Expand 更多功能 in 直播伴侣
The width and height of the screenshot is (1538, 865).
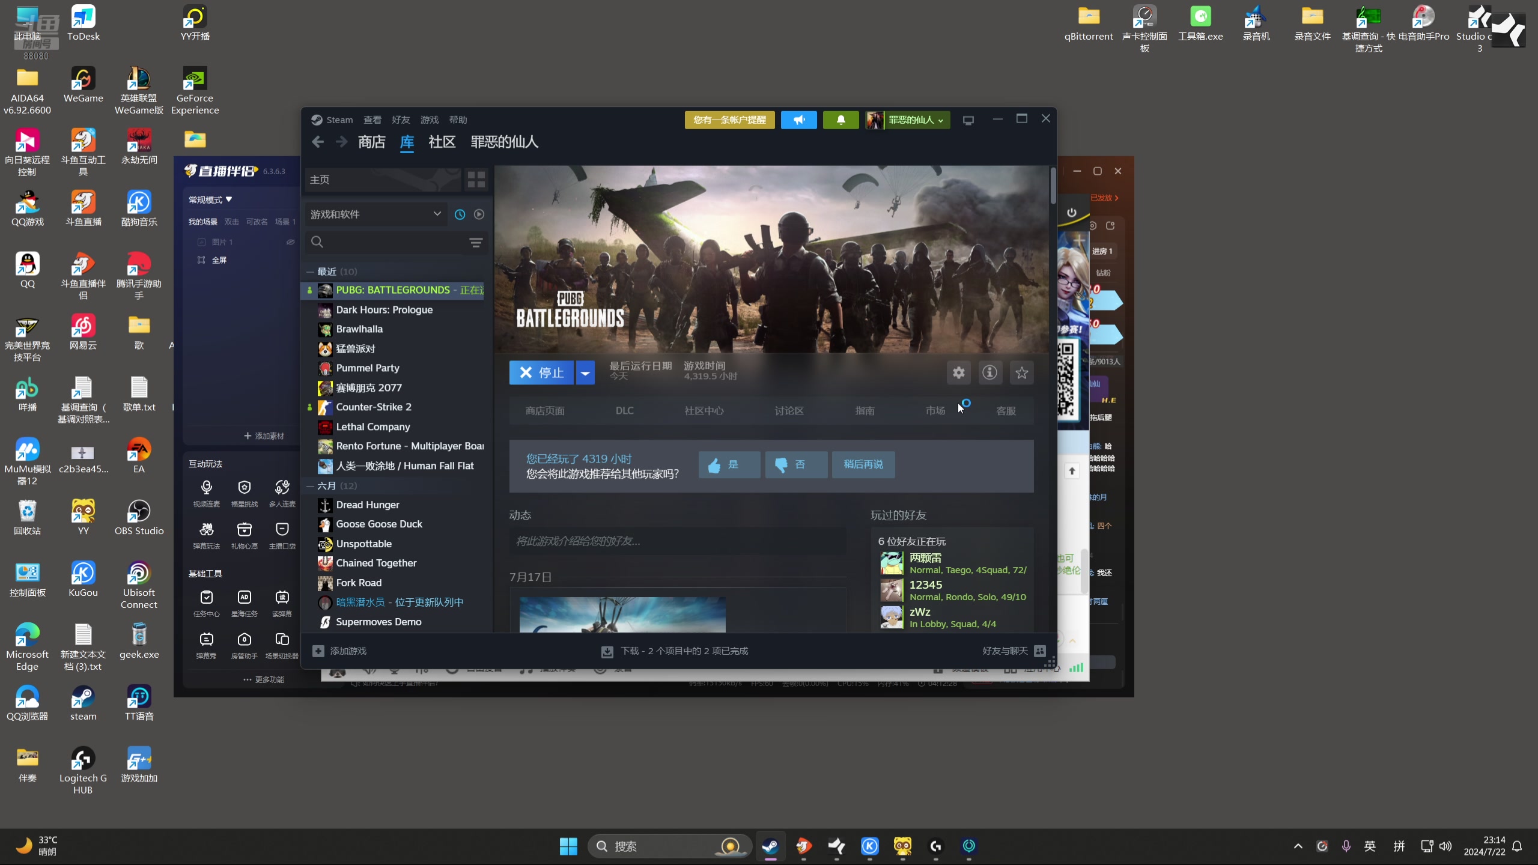(264, 679)
